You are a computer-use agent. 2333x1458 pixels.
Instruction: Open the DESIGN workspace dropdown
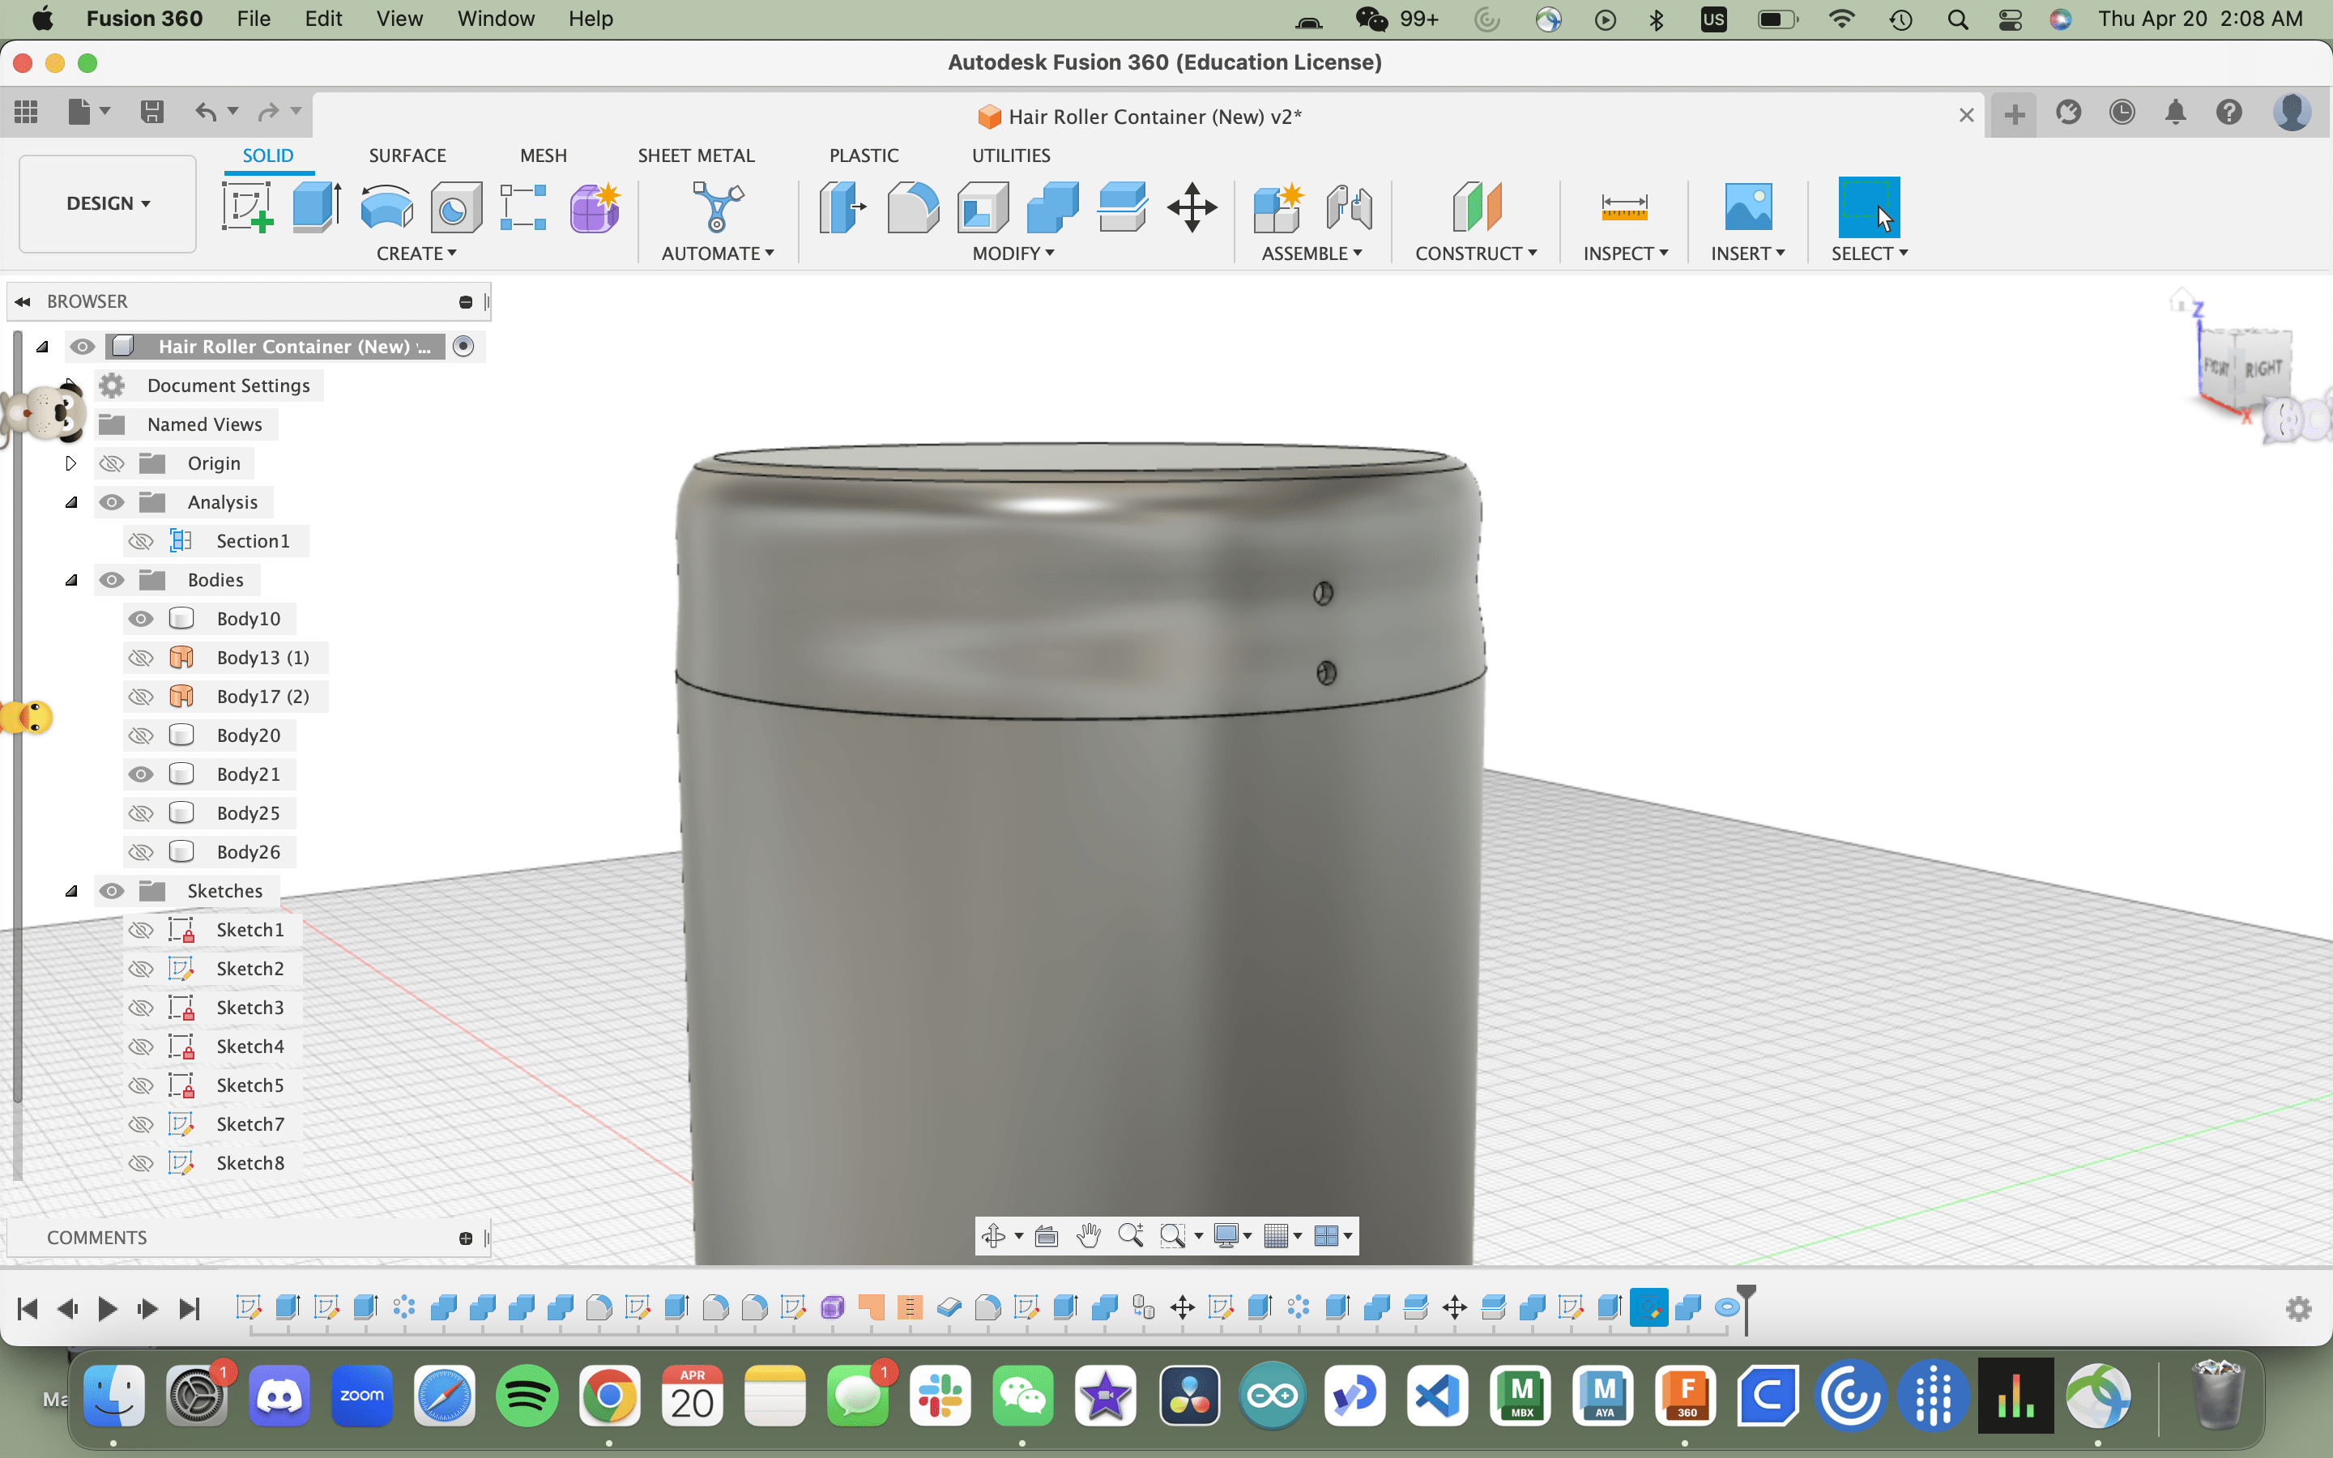(x=106, y=203)
